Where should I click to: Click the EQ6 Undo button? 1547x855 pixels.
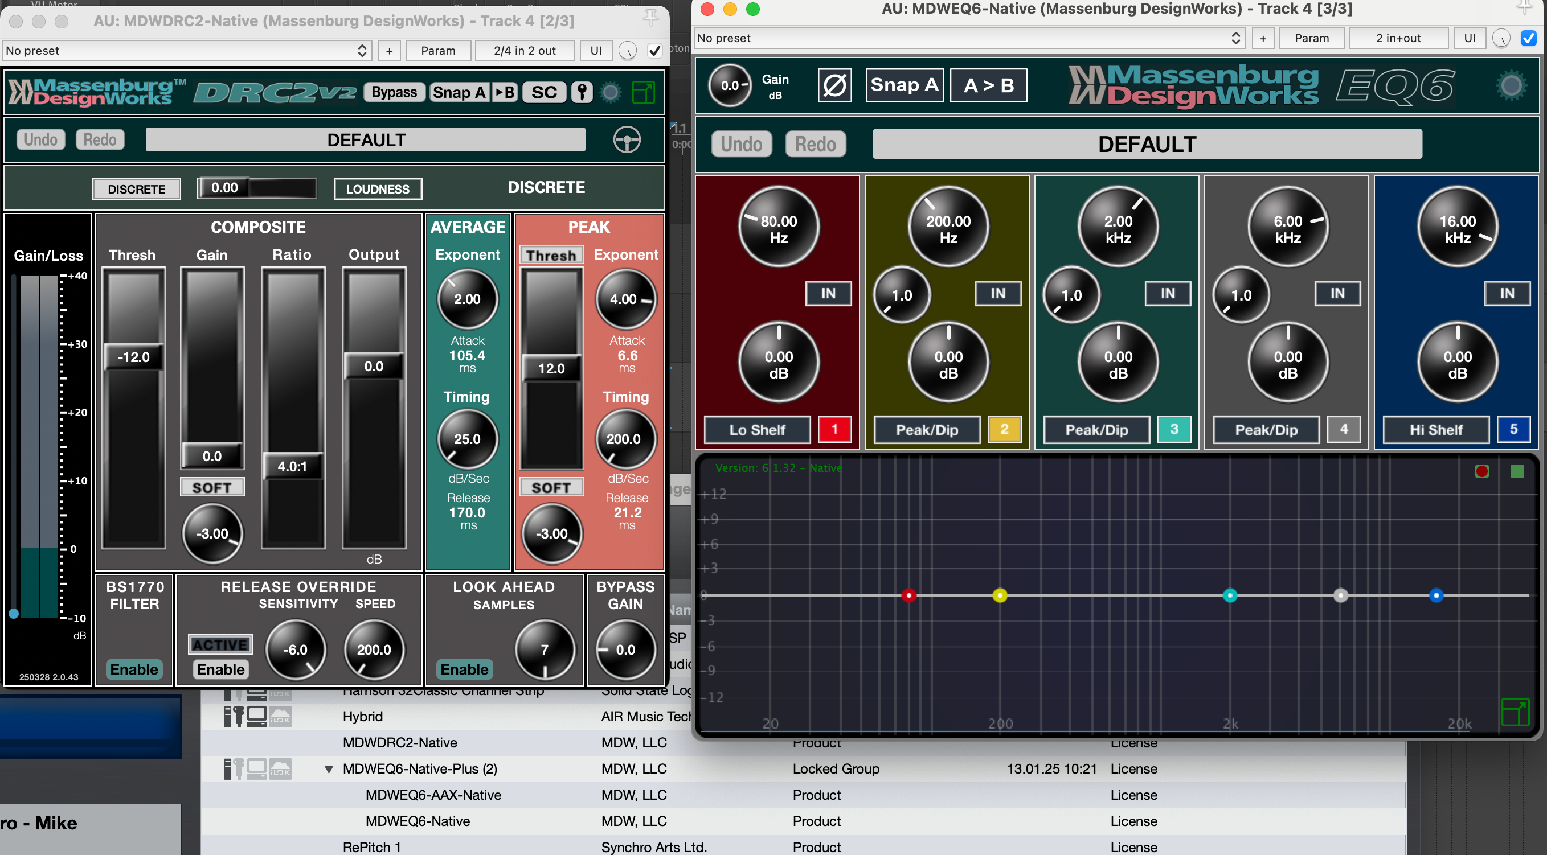pyautogui.click(x=741, y=144)
